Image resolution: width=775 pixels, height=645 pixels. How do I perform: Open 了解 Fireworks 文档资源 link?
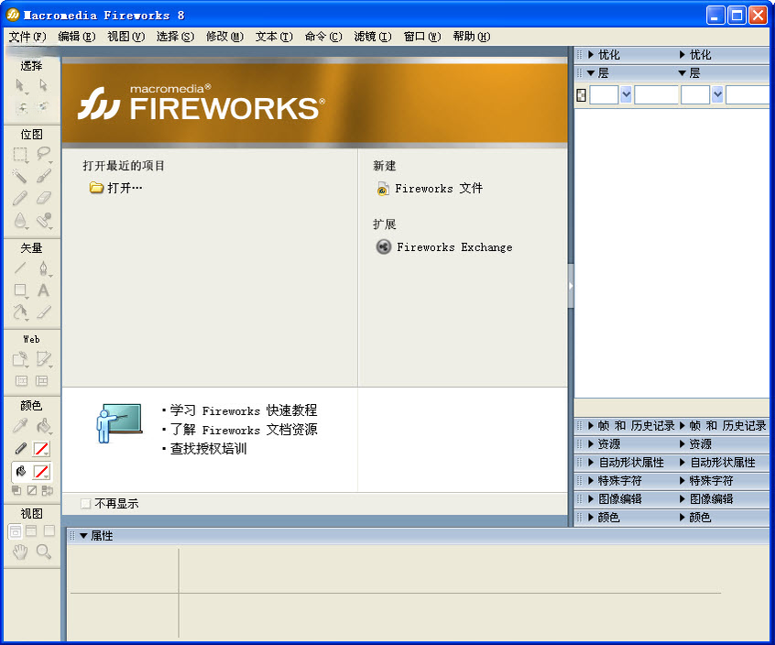pos(244,430)
